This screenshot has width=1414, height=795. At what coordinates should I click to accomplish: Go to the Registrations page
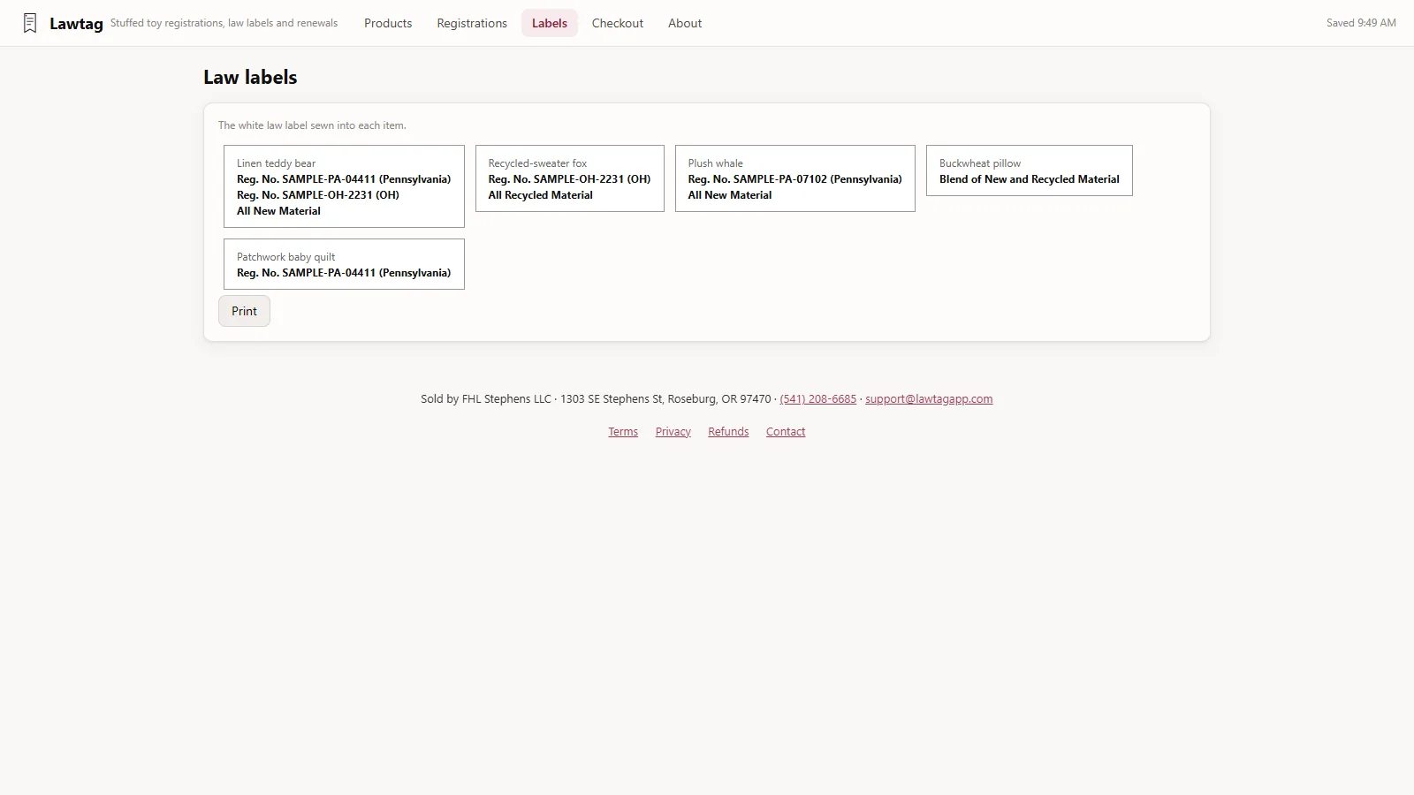point(472,23)
